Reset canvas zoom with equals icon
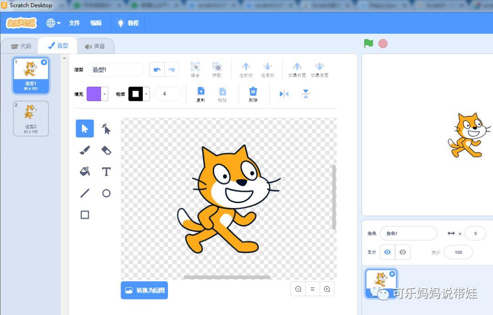The height and width of the screenshot is (315, 493). (313, 289)
